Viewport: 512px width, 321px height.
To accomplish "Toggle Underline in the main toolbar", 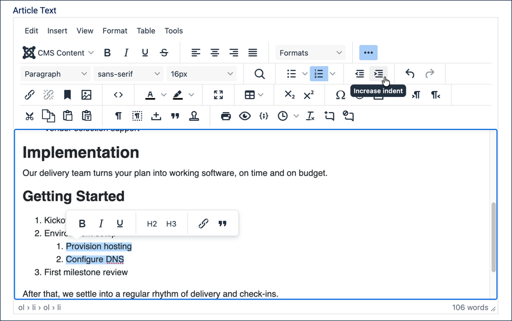I will (145, 53).
